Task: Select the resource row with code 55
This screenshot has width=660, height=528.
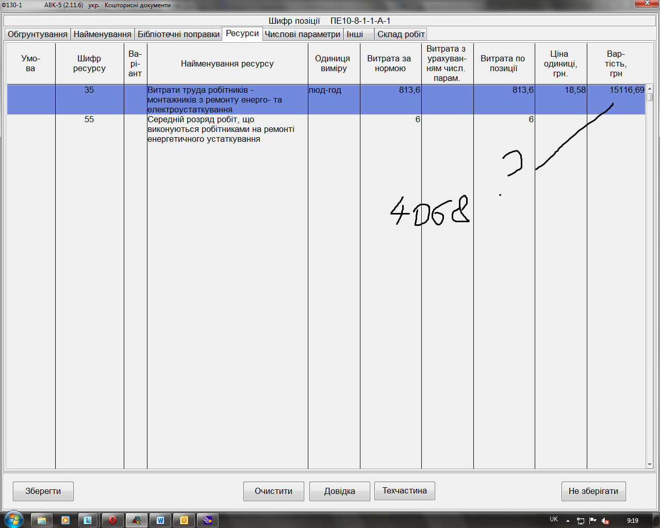Action: (227, 129)
